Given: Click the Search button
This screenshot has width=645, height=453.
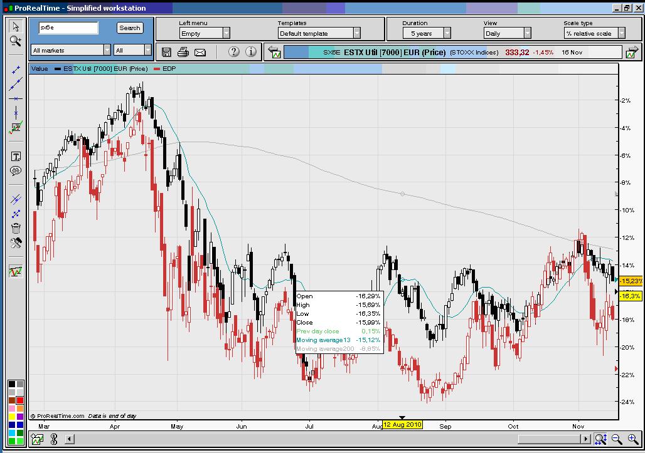Looking at the screenshot, I should pos(130,28).
